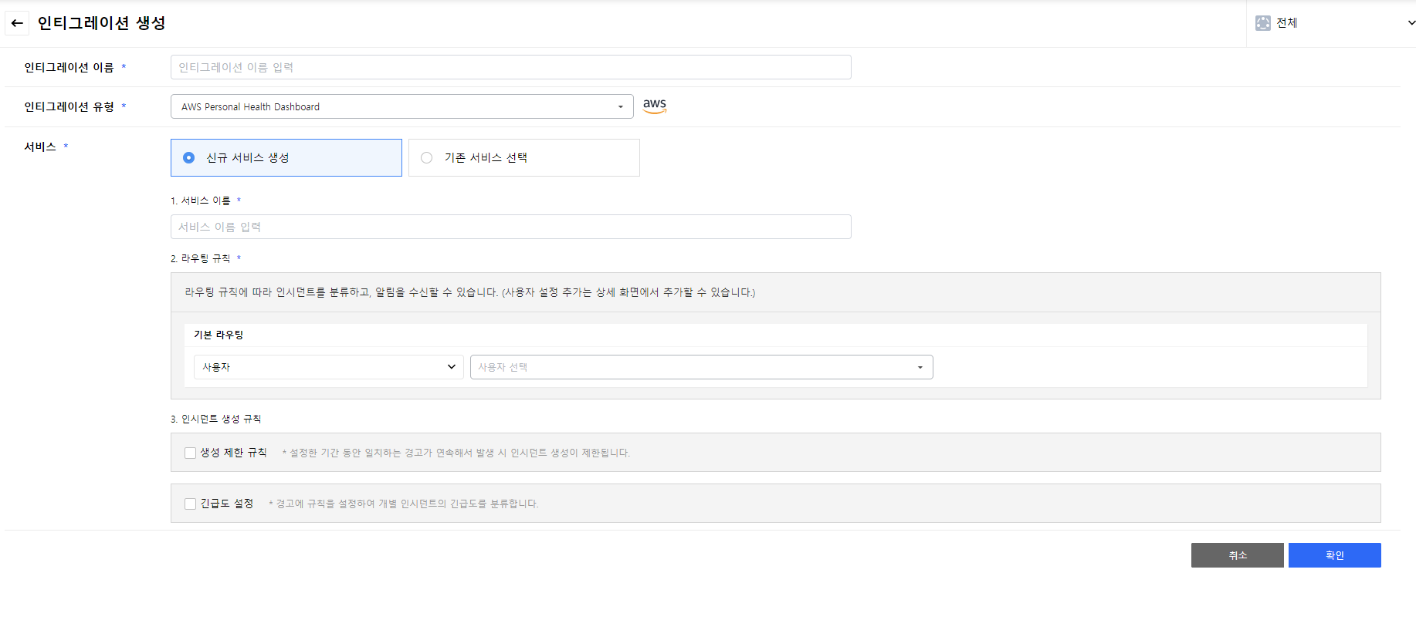1416x620 pixels.
Task: Click into the 서비스 이름 입력 field
Action: pos(510,227)
